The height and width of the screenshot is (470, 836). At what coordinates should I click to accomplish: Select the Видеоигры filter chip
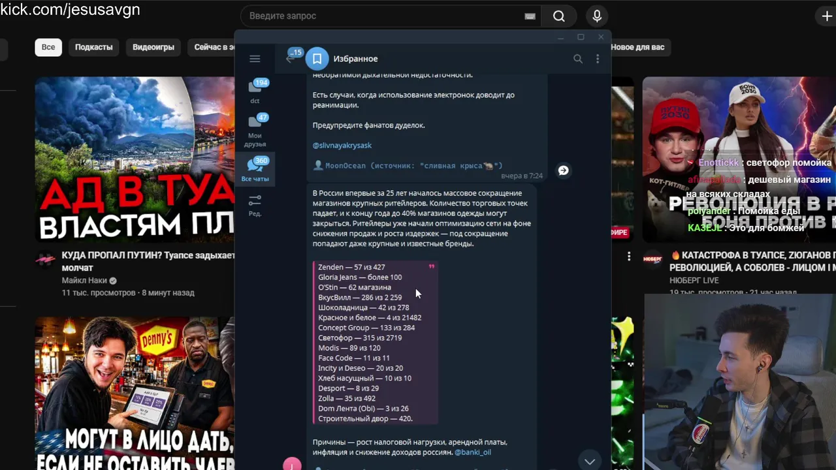[153, 47]
